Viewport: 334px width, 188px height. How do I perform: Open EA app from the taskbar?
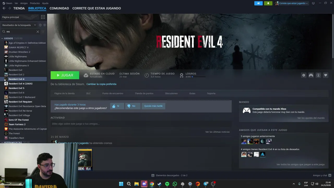pyautogui.click(x=198, y=184)
